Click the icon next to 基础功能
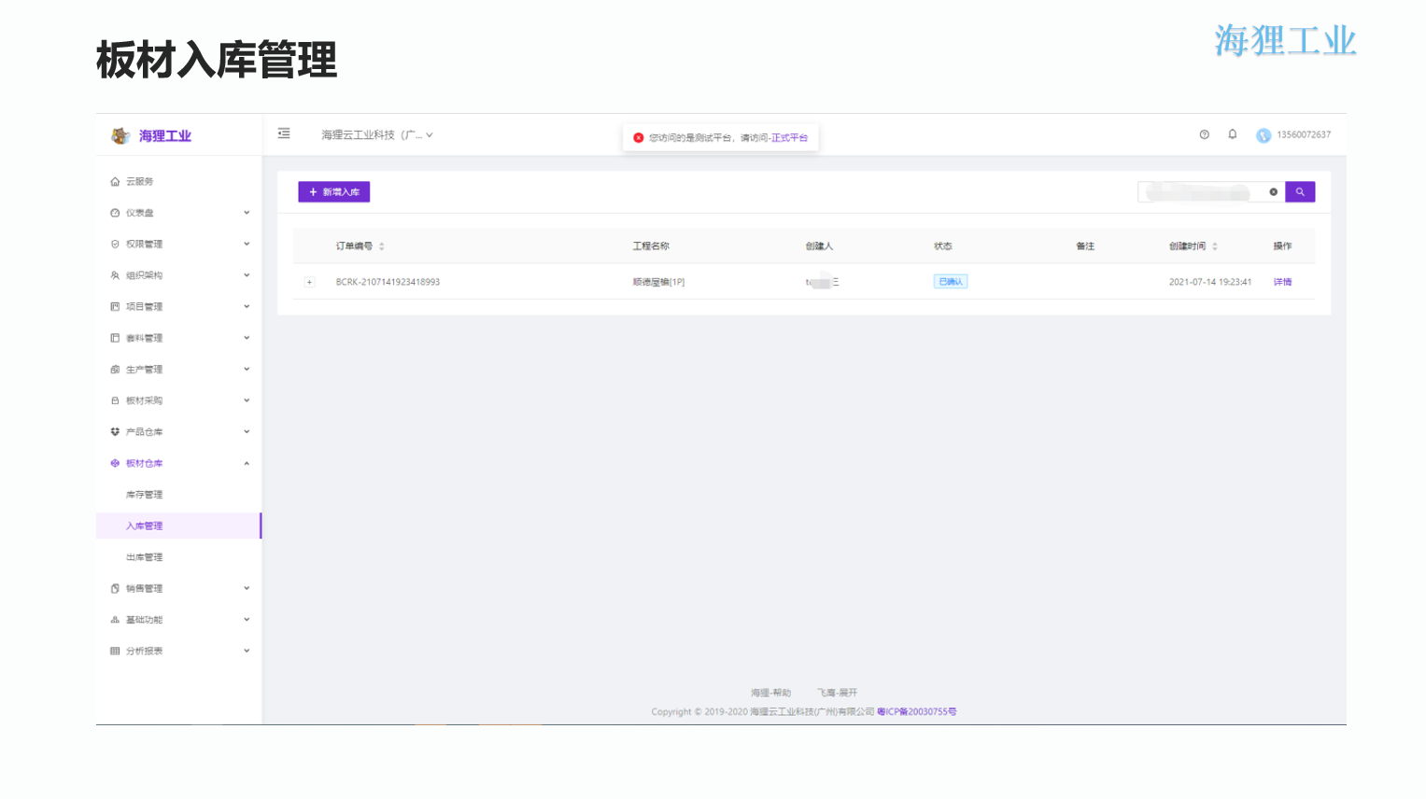Screen dimensions: 1426x799 tap(115, 620)
